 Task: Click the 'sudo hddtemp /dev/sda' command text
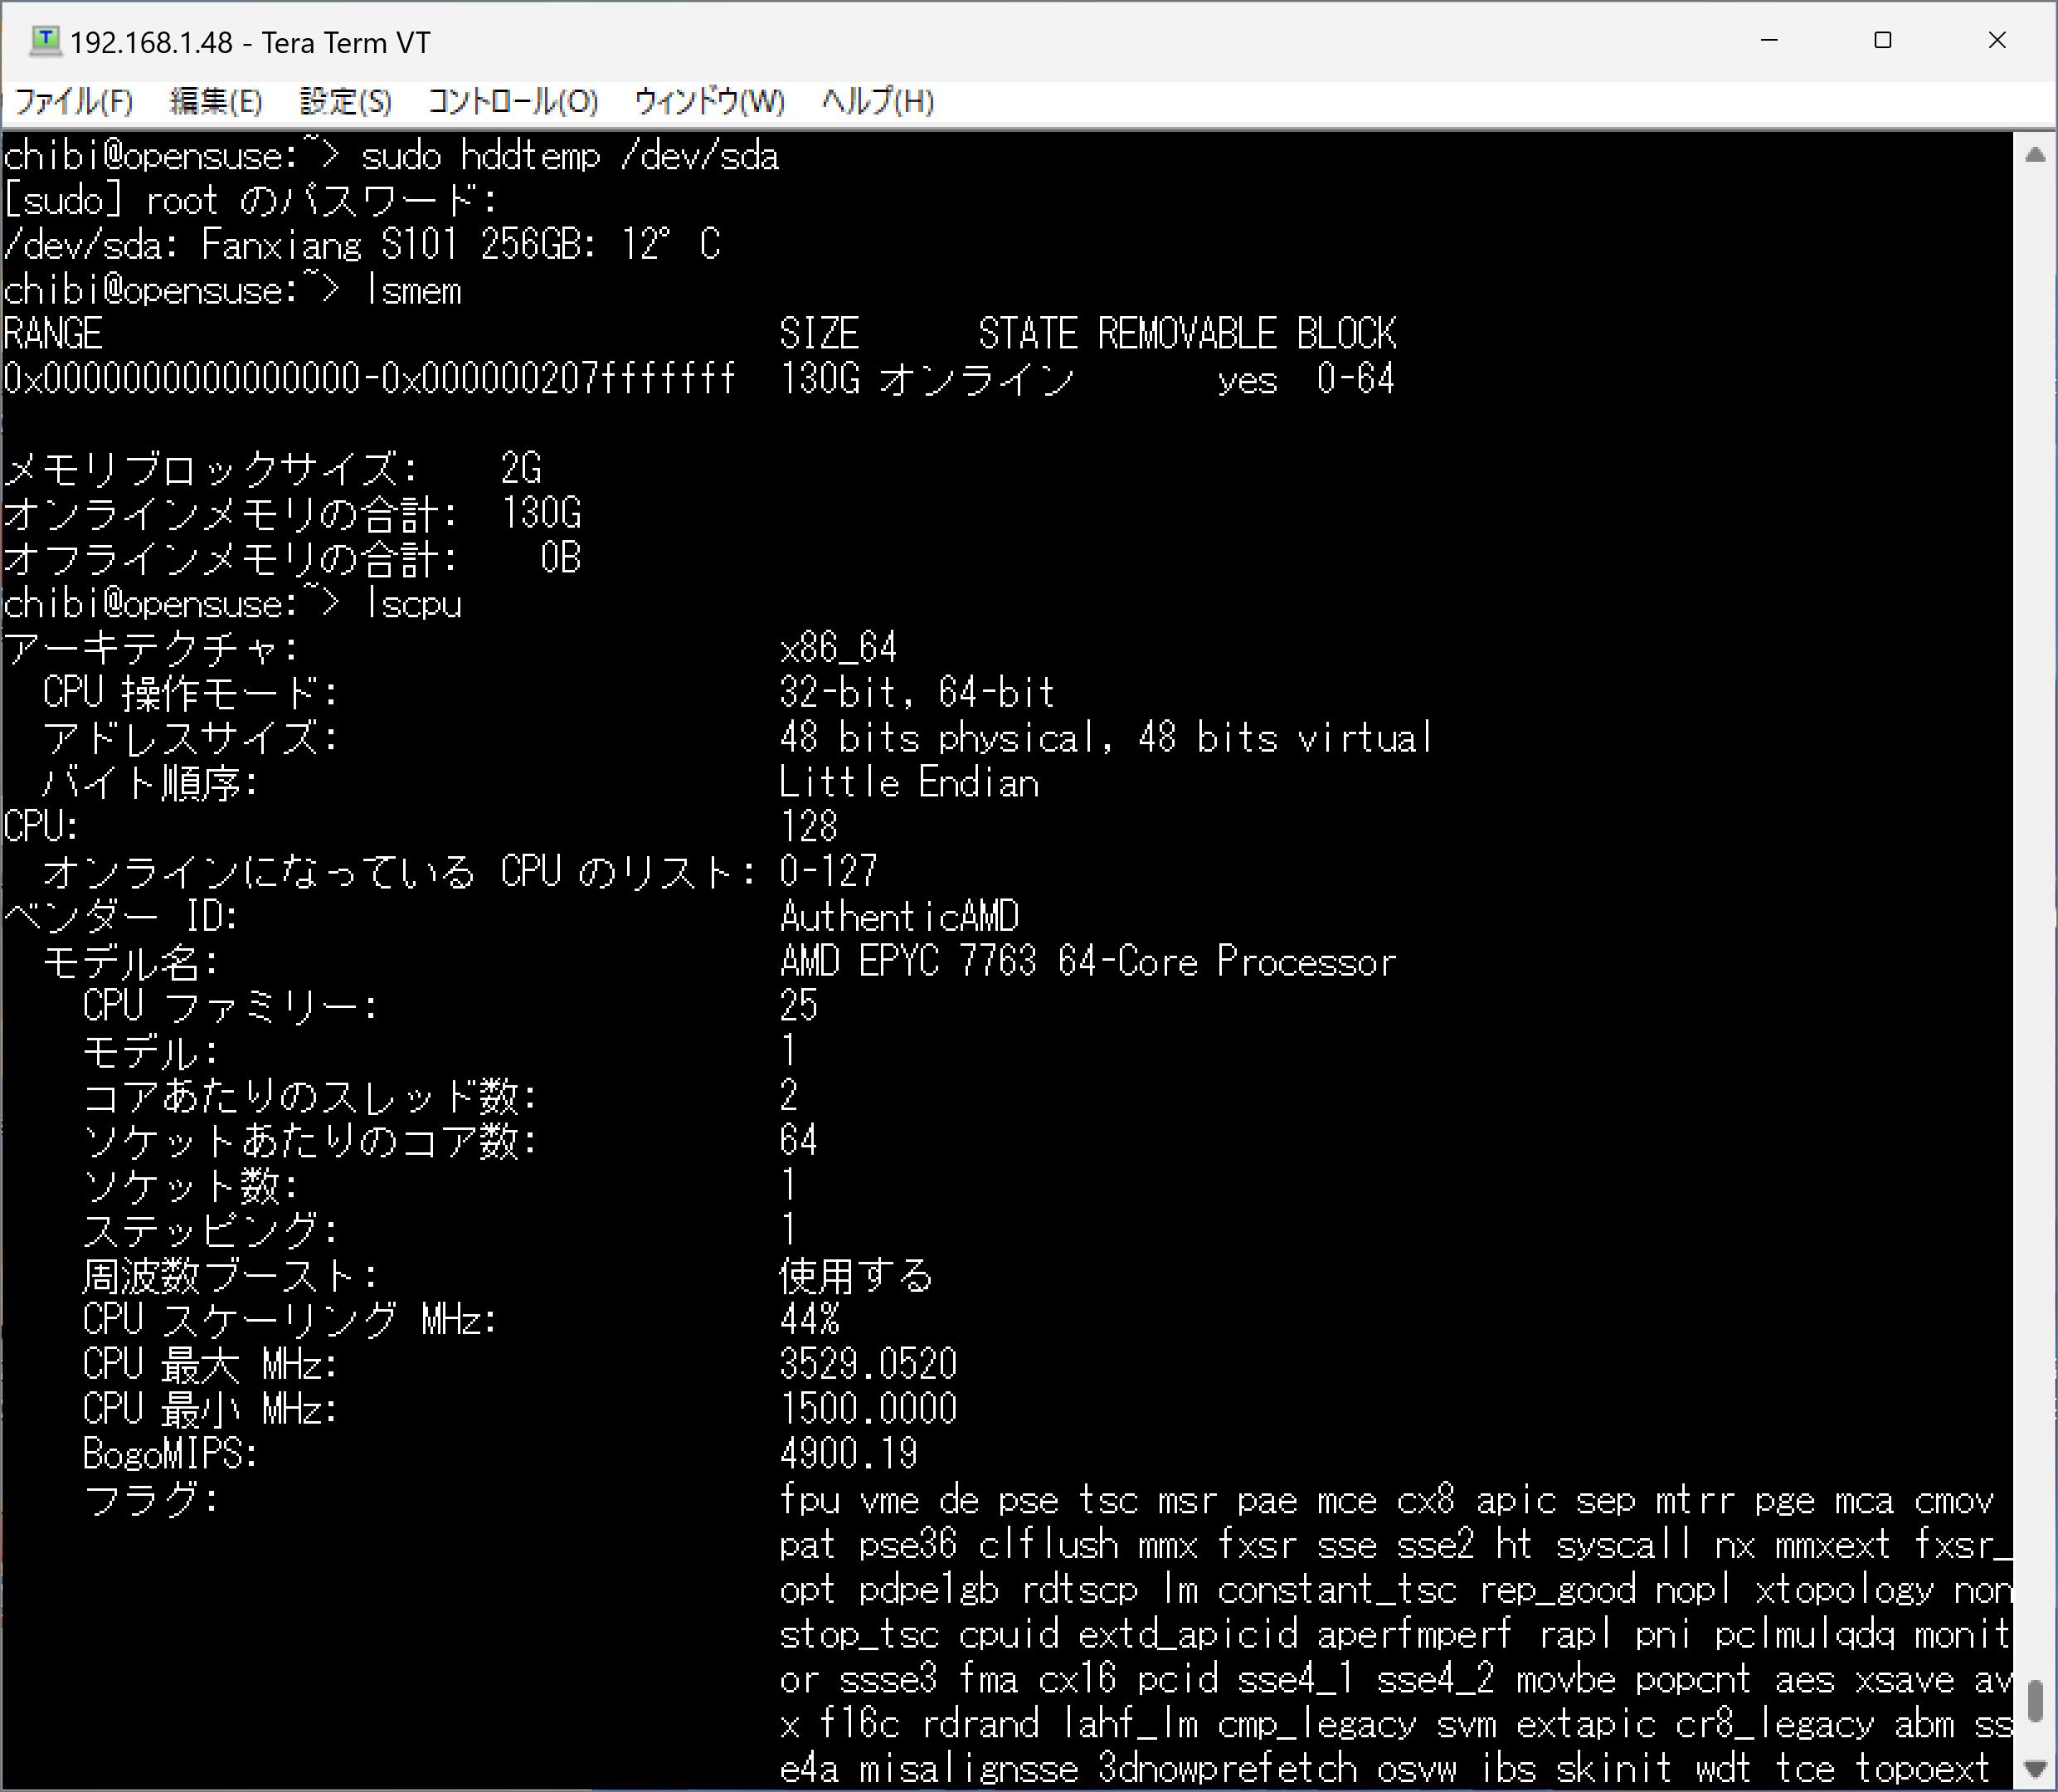tap(569, 157)
